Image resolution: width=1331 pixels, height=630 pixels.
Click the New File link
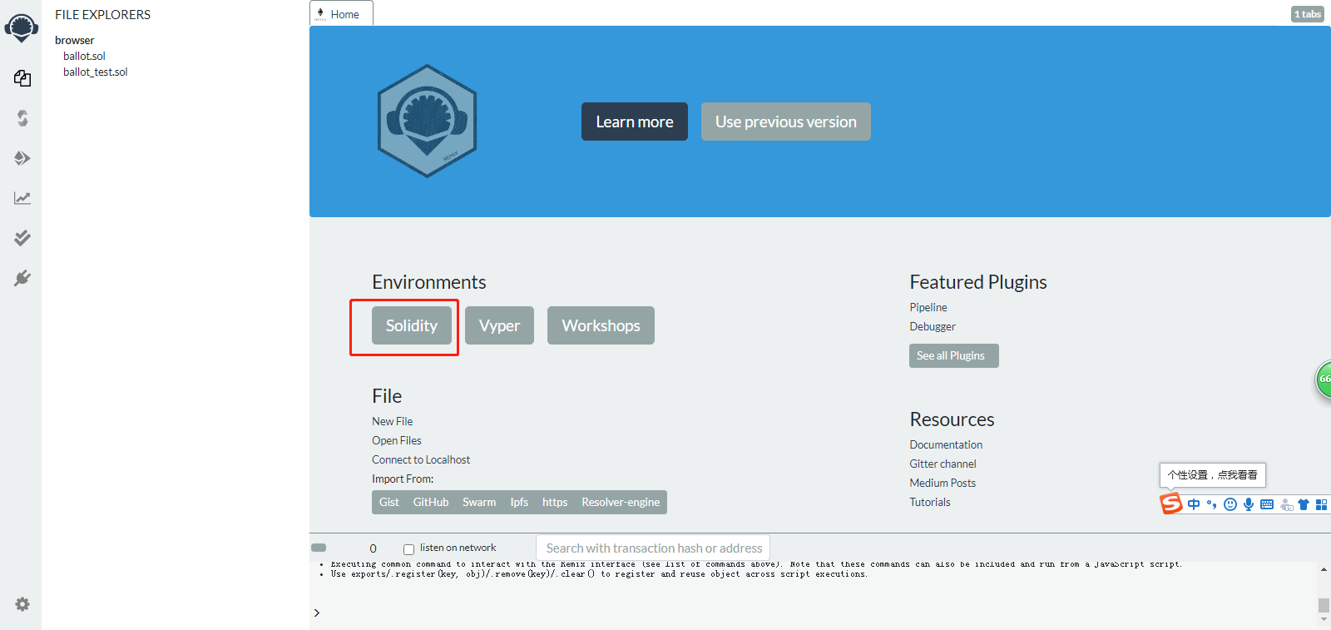click(393, 421)
